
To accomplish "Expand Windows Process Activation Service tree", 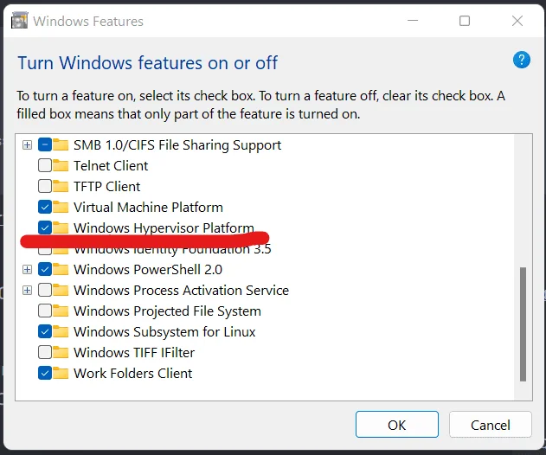I will (27, 290).
